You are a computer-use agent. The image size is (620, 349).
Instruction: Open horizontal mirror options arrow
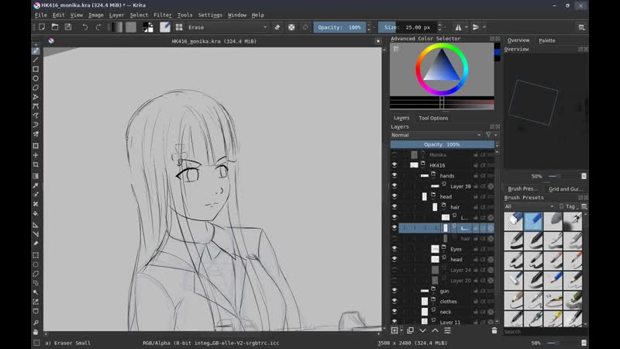click(x=467, y=27)
